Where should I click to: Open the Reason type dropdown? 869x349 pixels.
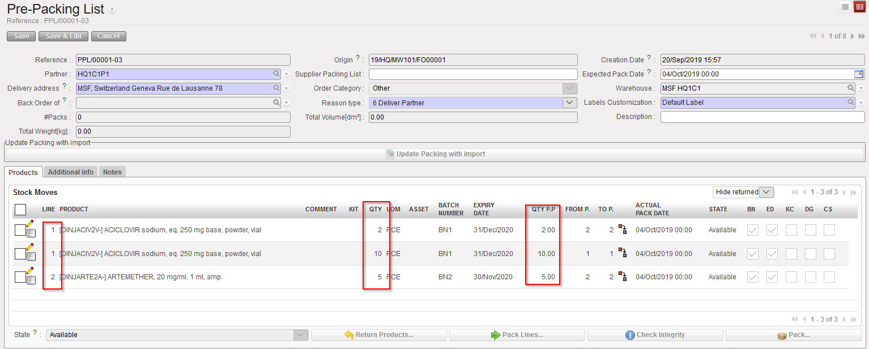pyautogui.click(x=569, y=103)
